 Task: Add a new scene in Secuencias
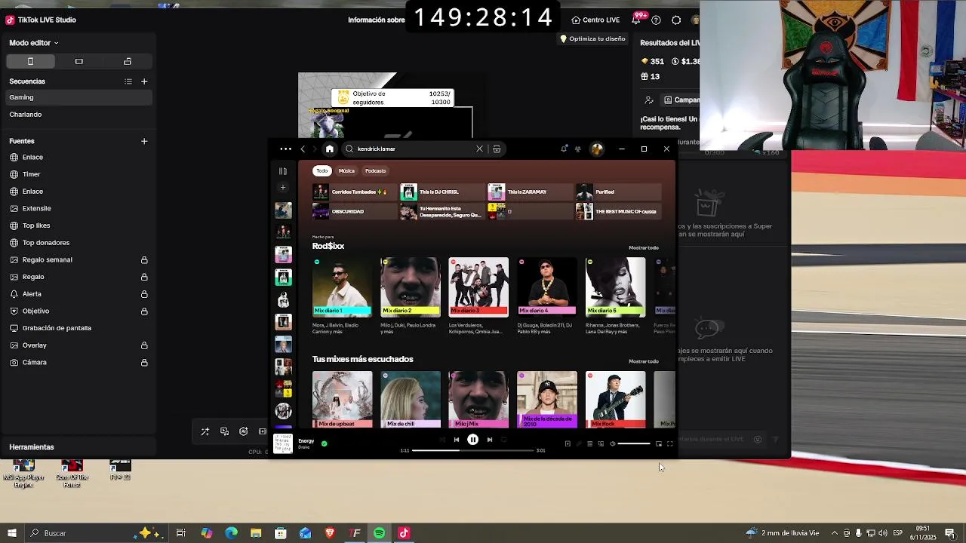(x=144, y=81)
